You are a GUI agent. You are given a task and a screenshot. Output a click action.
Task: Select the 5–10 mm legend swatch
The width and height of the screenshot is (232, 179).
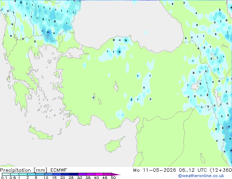tap(40, 174)
